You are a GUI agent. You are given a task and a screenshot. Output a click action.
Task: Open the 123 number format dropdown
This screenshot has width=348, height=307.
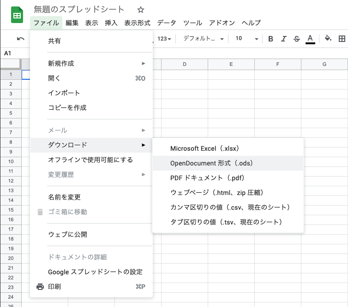point(164,39)
